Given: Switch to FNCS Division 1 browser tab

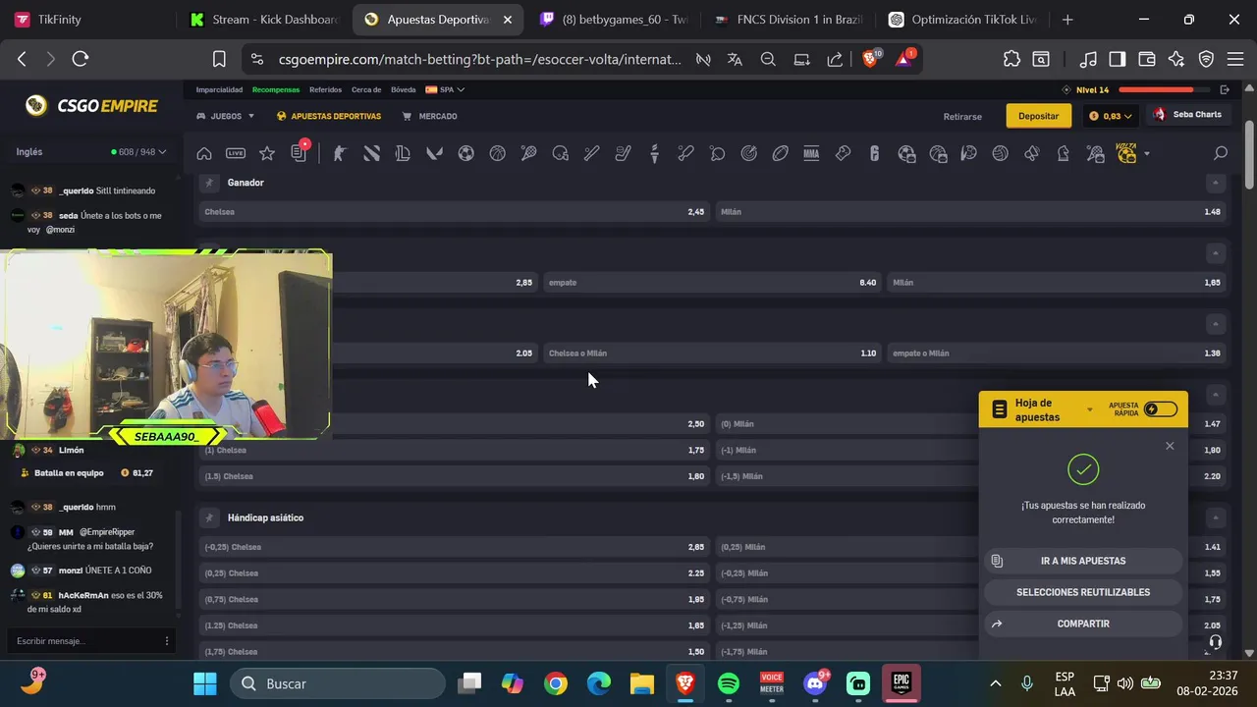Looking at the screenshot, I should pyautogui.click(x=790, y=20).
